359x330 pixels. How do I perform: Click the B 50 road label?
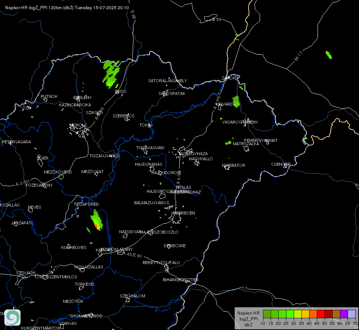click(217, 19)
